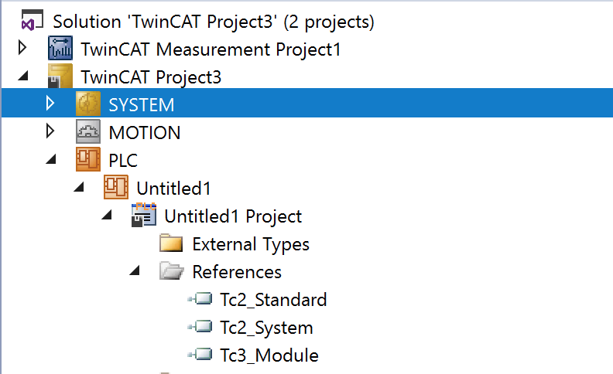The width and height of the screenshot is (613, 374).
Task: Click the SYSTEM gear icon
Action: pyautogui.click(x=88, y=104)
